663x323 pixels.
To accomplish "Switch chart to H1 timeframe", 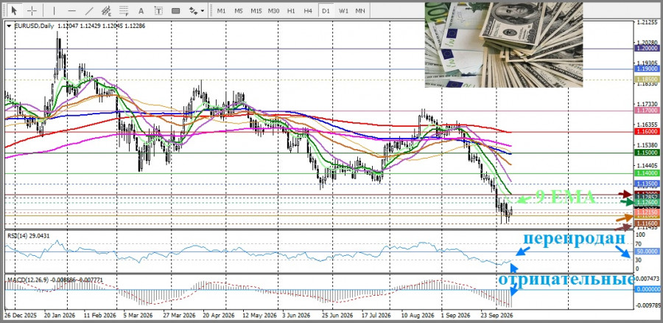I will (291, 11).
